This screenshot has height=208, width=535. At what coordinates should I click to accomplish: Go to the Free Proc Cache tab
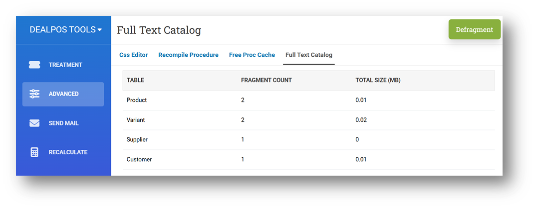(x=252, y=55)
